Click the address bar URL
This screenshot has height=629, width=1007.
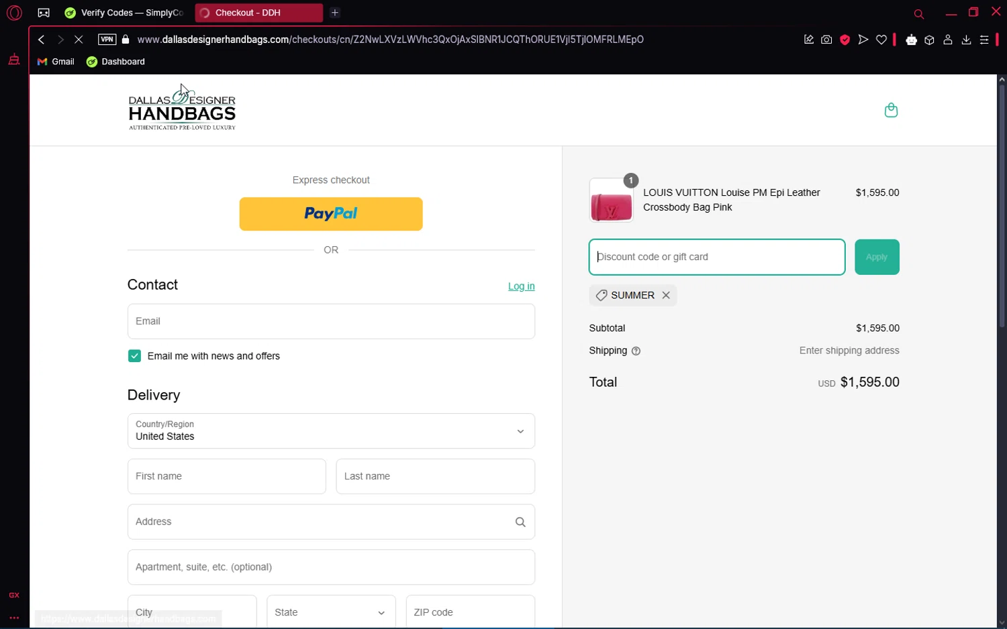(390, 40)
